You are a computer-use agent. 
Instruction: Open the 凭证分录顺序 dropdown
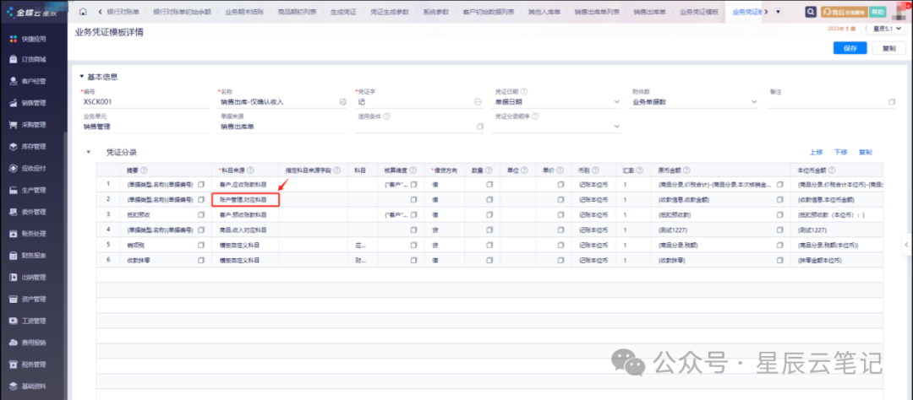(616, 127)
